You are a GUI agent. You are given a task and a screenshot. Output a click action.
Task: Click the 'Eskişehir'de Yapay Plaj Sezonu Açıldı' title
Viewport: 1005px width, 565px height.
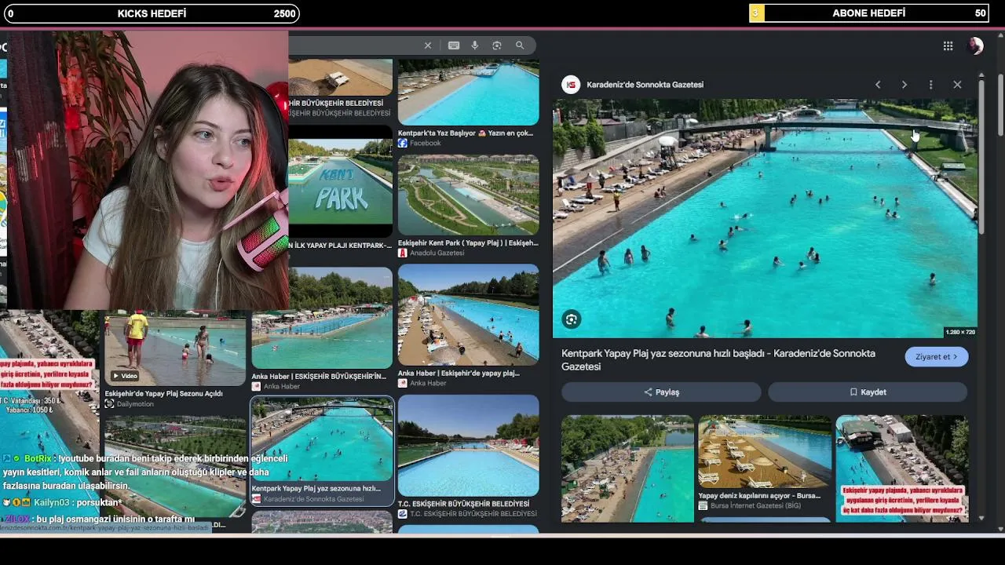point(164,394)
